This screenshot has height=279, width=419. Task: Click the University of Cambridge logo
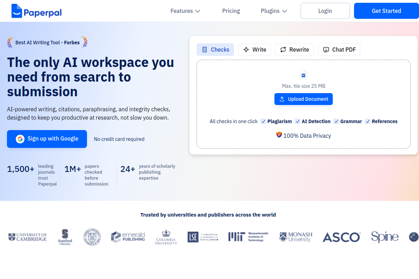point(28,237)
